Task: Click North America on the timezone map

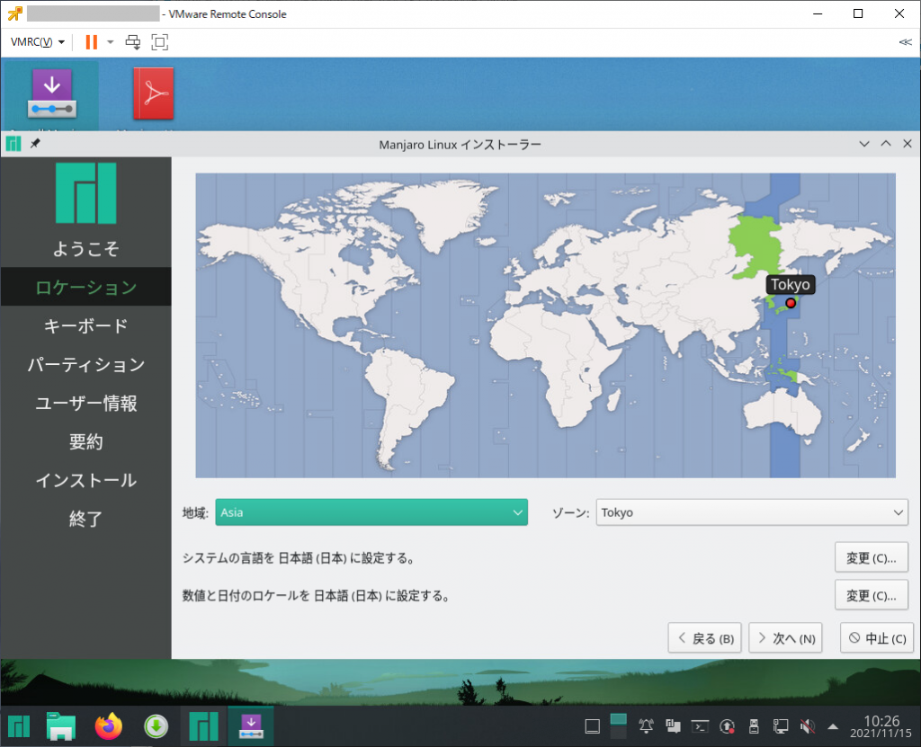Action: click(x=317, y=276)
